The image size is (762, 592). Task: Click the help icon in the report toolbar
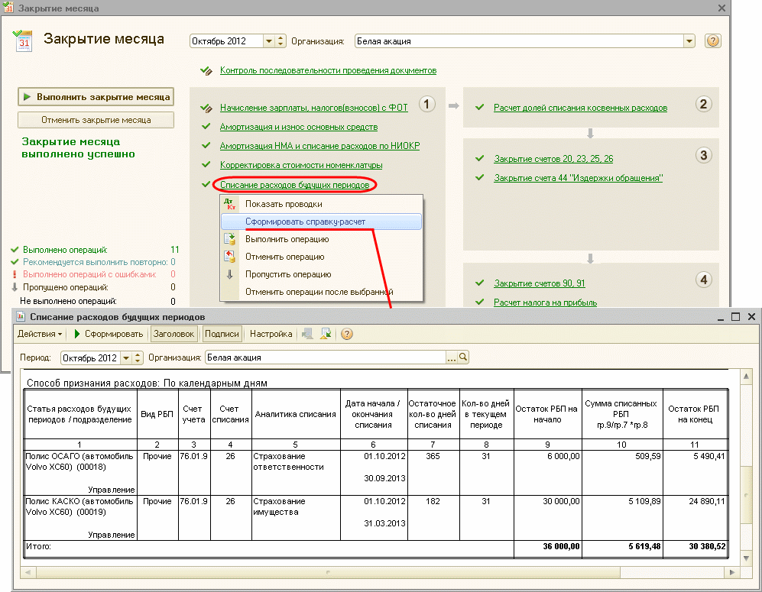click(347, 334)
